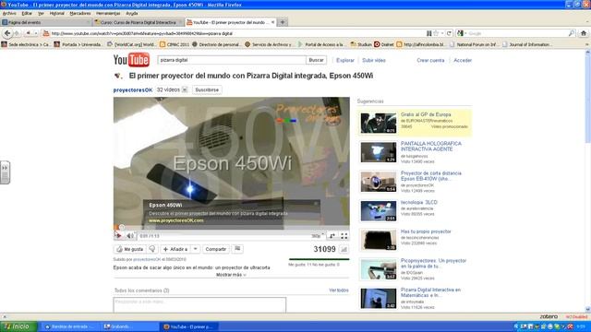
Task: Switch to Curso de Pizarra Digital Interactiva tab
Action: coord(139,22)
